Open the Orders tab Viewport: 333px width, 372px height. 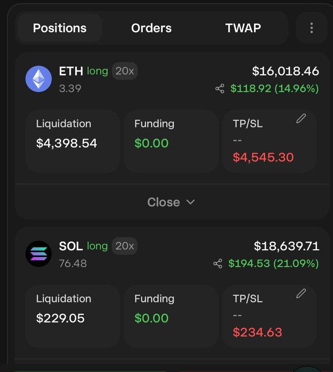point(151,28)
